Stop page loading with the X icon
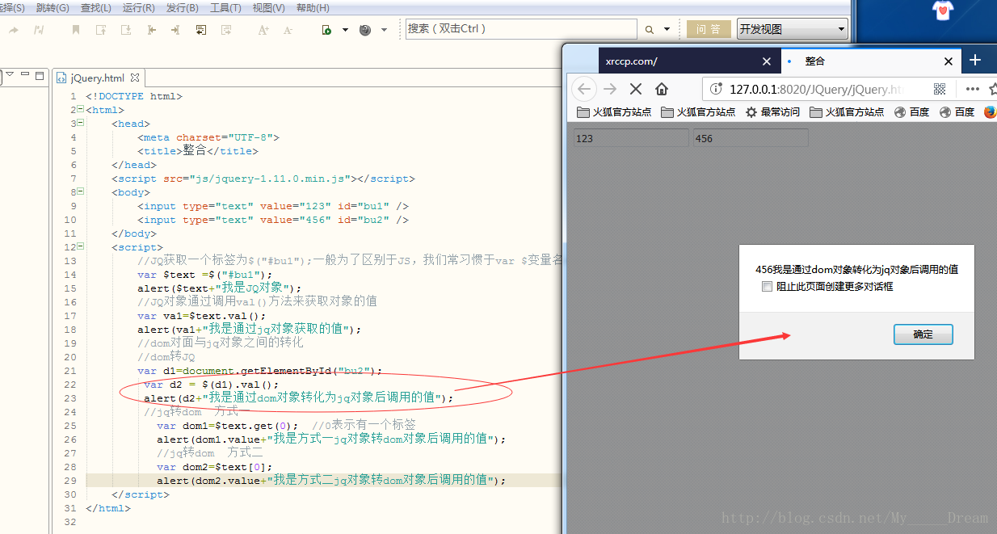This screenshot has height=534, width=997. (635, 89)
